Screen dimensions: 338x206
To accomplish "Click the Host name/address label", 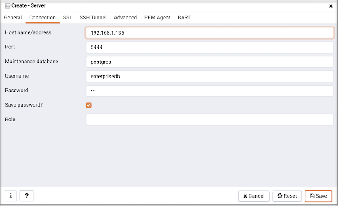I will click(28, 32).
